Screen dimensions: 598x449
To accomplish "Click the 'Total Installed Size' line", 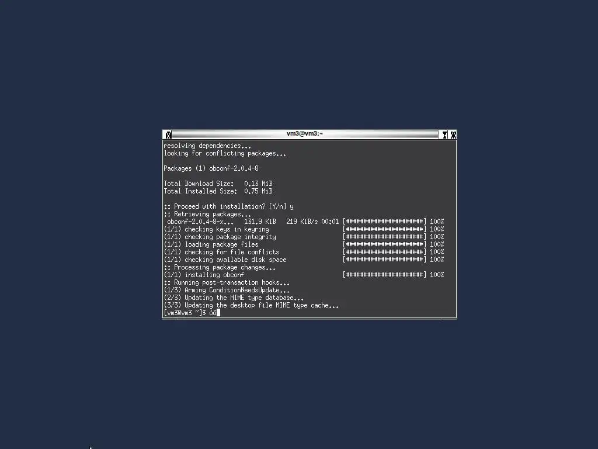I will pos(218,191).
